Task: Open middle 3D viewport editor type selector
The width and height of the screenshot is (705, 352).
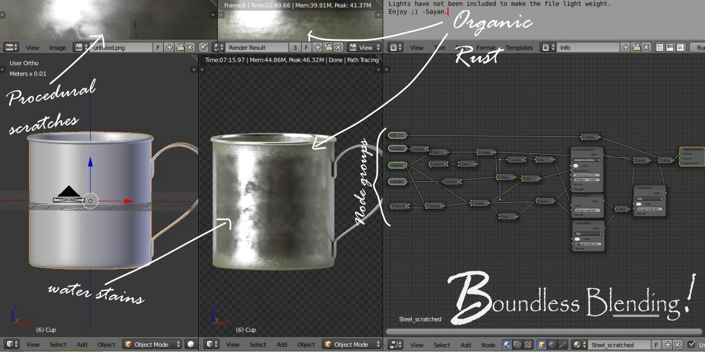Action: (x=212, y=344)
